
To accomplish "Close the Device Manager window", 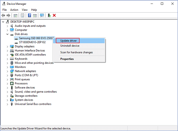I will coord(172,4).
